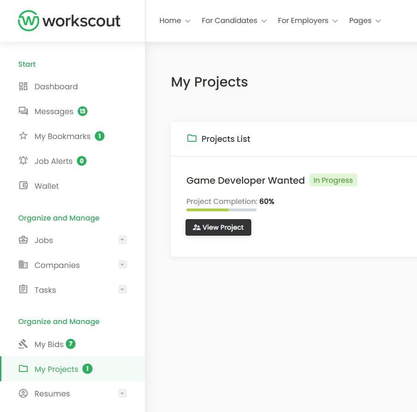
Task: Expand the Companies submenu arrow
Action: (x=122, y=265)
